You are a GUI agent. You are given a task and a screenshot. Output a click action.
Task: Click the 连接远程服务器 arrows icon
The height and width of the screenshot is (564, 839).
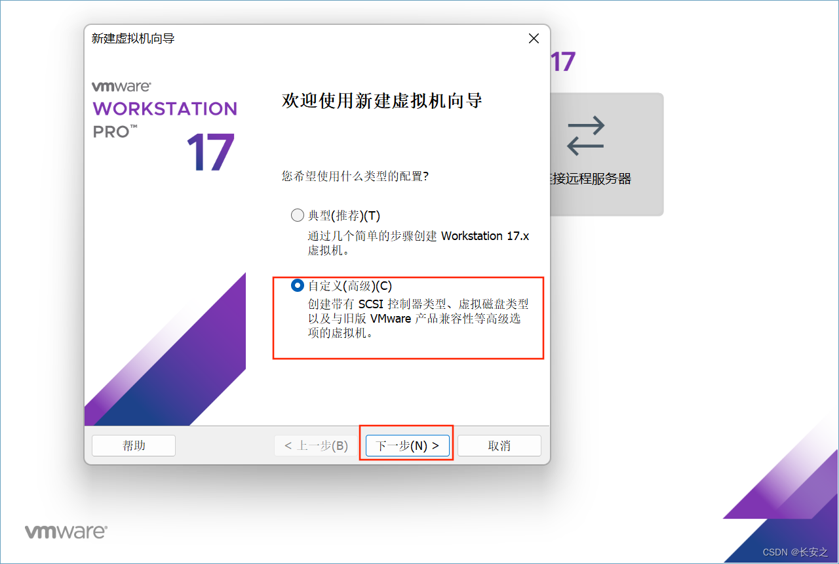click(x=585, y=136)
